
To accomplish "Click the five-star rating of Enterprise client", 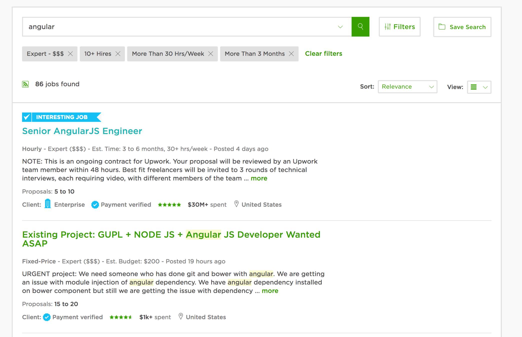I will click(169, 205).
